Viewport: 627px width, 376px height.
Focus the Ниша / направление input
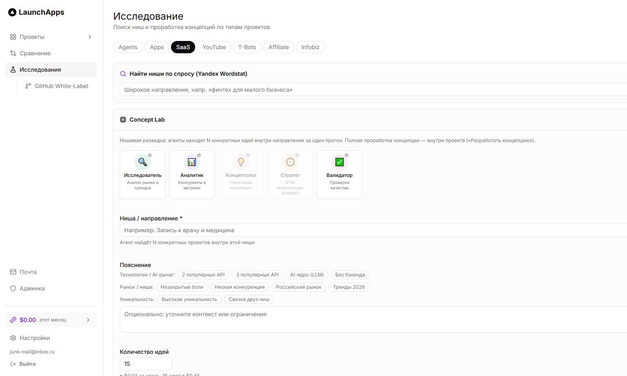click(373, 230)
